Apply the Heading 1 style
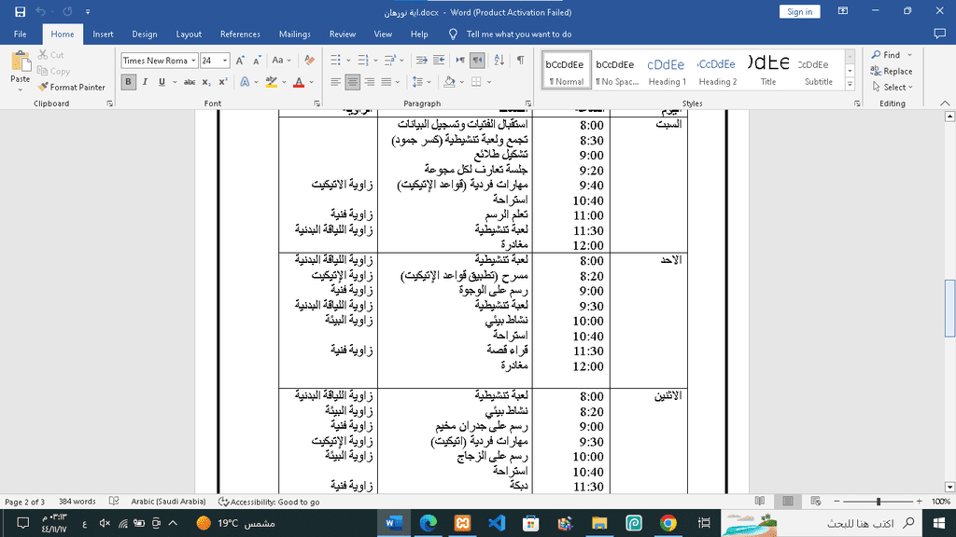This screenshot has height=537, width=956. click(667, 70)
